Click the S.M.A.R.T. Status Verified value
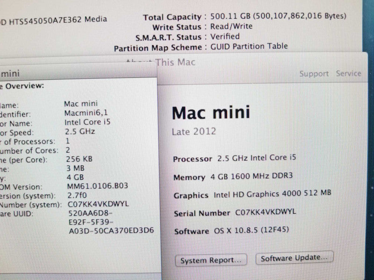374x280 pixels. point(225,36)
